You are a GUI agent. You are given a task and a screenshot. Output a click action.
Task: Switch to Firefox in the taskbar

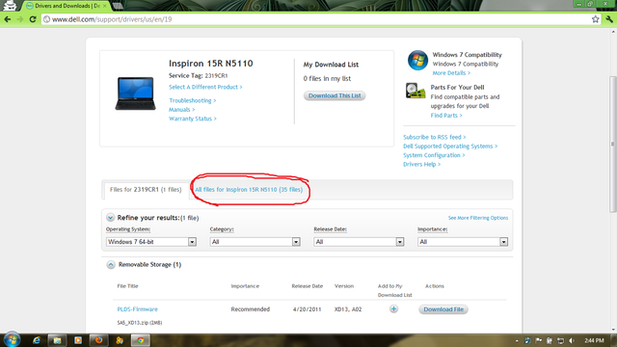pyautogui.click(x=98, y=340)
